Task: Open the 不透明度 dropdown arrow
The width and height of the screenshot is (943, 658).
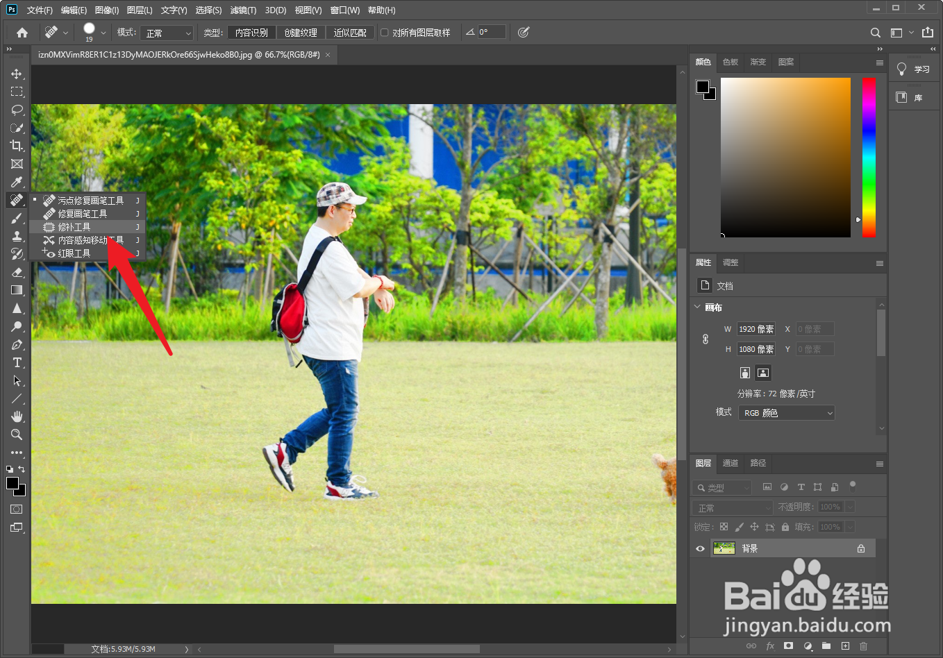Action: tap(850, 507)
